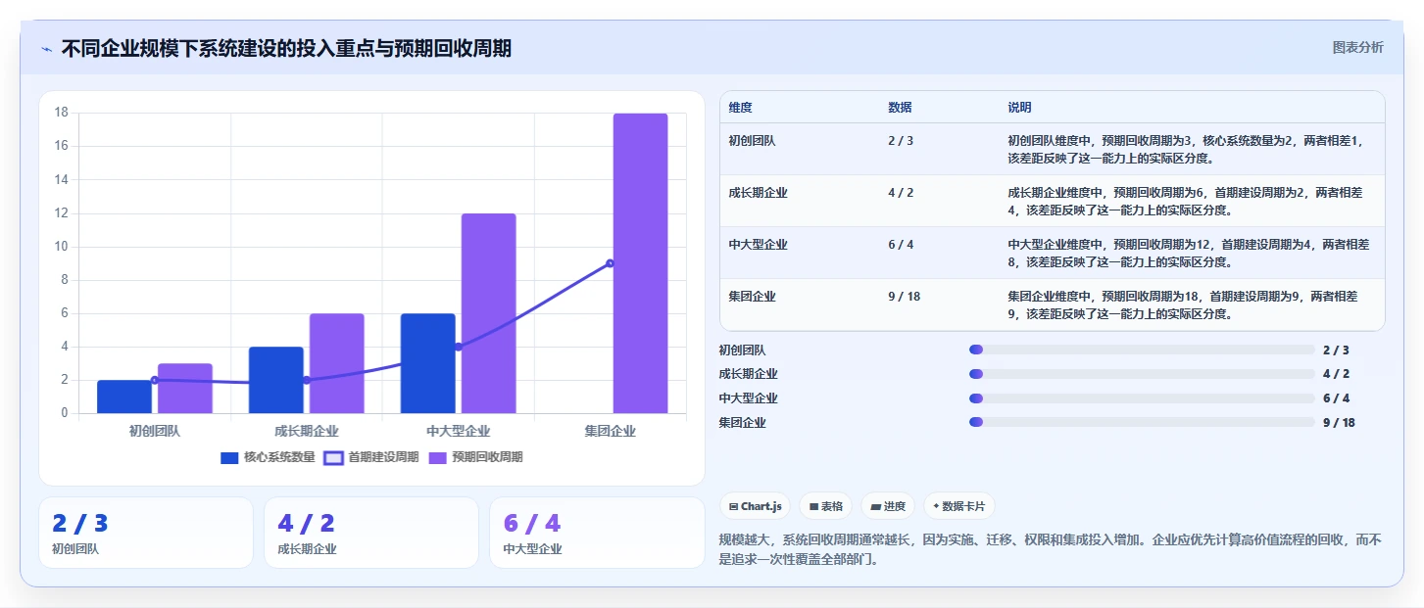Toggle the 首期建设周期 legend item
1424x608 pixels.
(371, 457)
